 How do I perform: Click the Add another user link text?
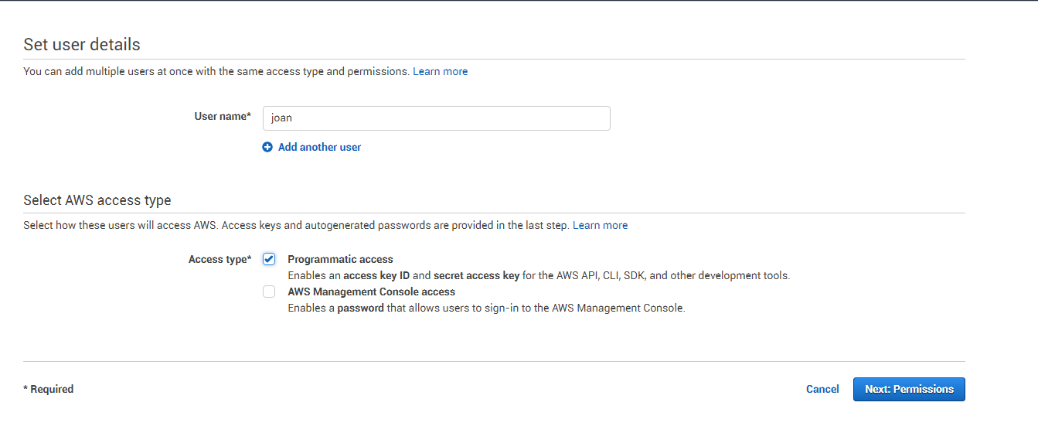click(x=319, y=147)
